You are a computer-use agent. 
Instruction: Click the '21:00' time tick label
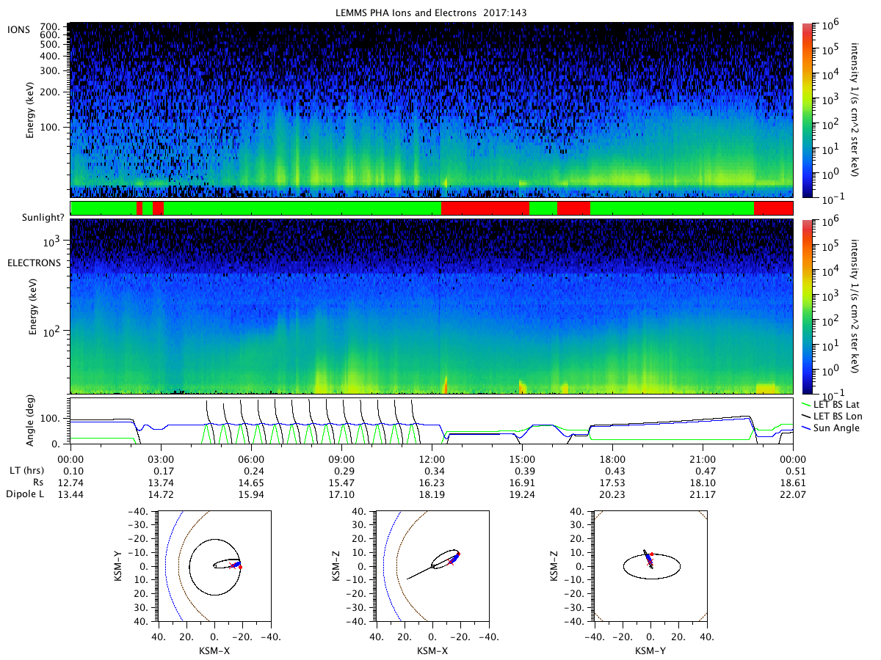pyautogui.click(x=703, y=459)
